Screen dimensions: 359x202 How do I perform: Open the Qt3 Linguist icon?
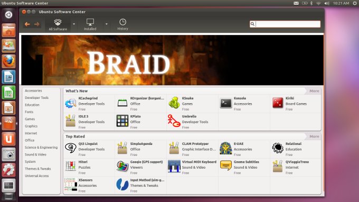71,148
